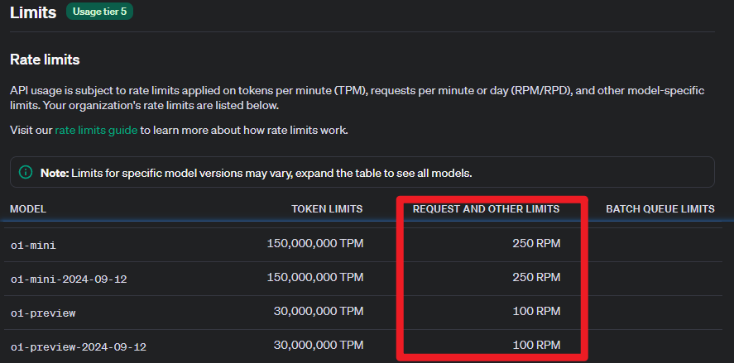The image size is (734, 363).
Task: Click the Usage tier 5 badge
Action: click(x=100, y=12)
